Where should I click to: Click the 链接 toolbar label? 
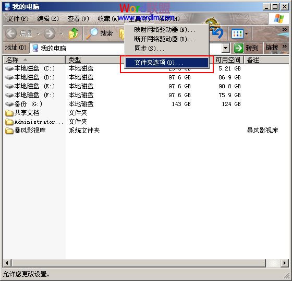click(x=272, y=48)
